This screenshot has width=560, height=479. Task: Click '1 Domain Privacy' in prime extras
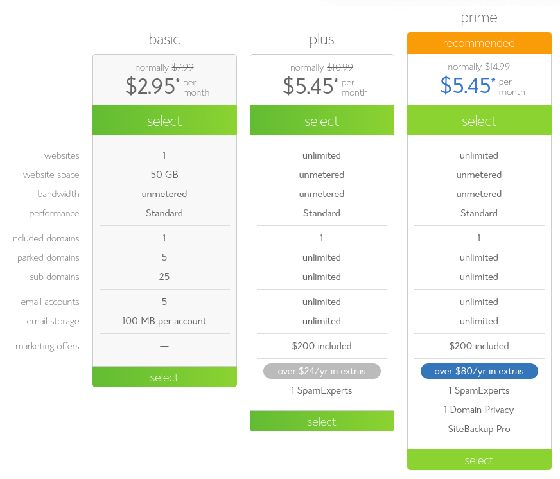479,410
